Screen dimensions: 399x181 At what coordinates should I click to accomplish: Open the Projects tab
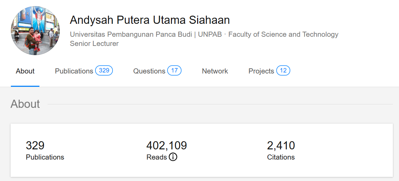[x=261, y=71]
